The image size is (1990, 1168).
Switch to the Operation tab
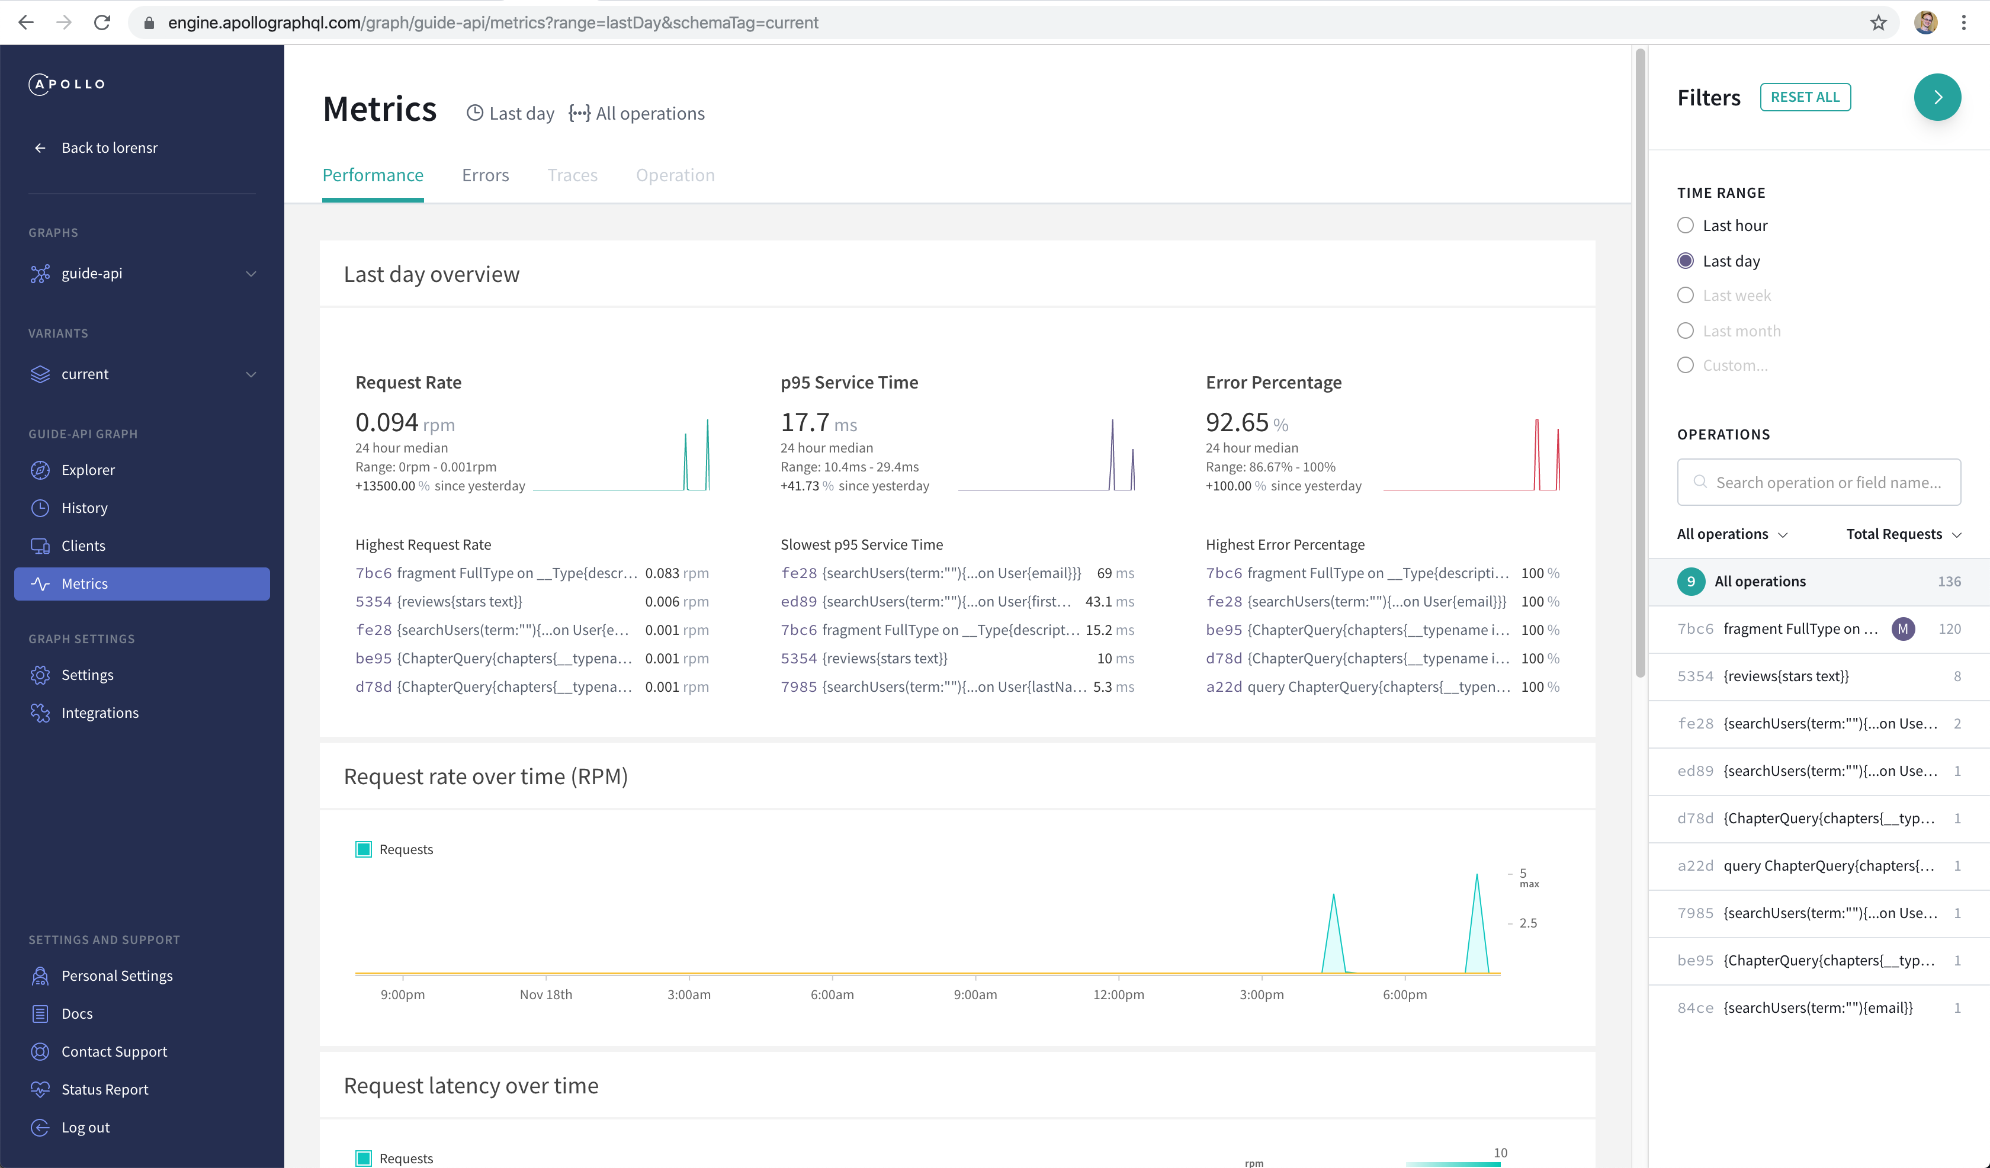(x=675, y=175)
